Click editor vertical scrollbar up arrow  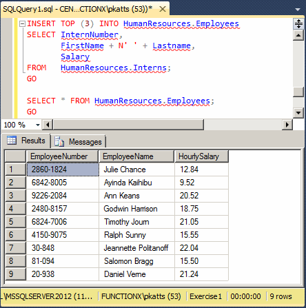pos(298,35)
